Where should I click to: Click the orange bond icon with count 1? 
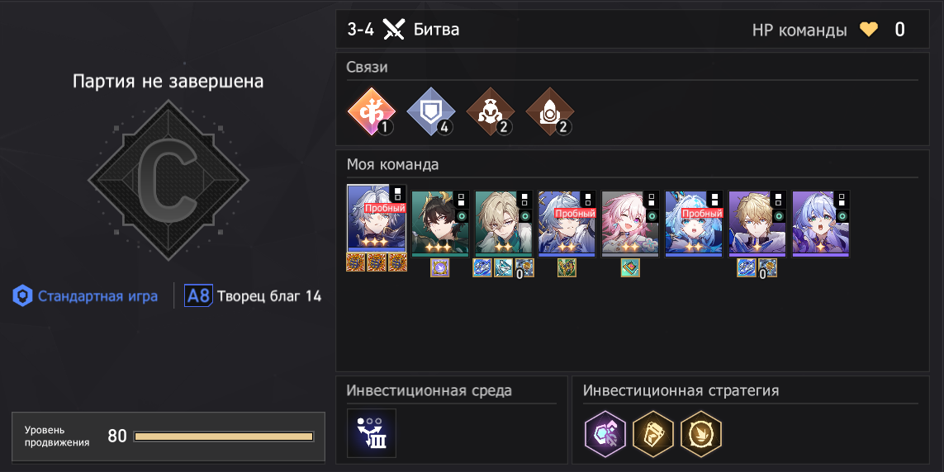click(x=372, y=112)
